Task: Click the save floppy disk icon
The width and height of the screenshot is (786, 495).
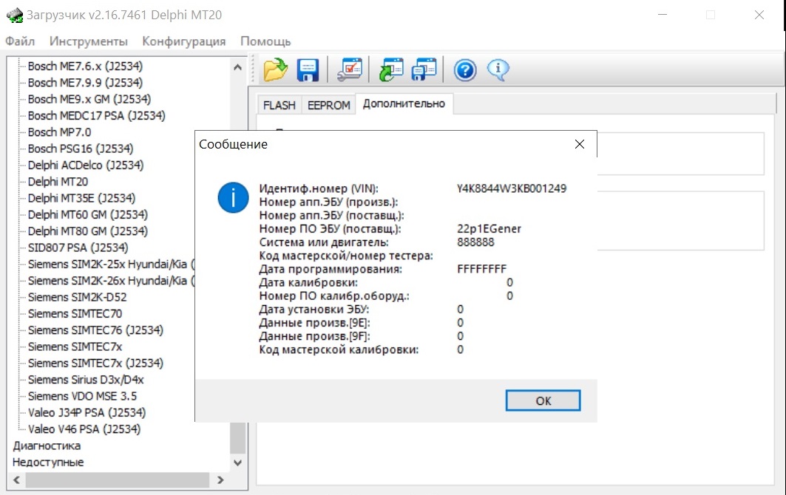Action: pos(308,70)
